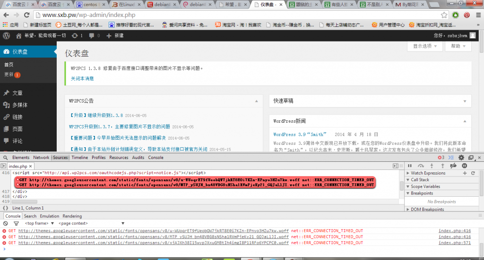Image resolution: width=484 pixels, height=260 pixels.
Task: Click the WordPress logo in admin bar
Action: [6, 35]
